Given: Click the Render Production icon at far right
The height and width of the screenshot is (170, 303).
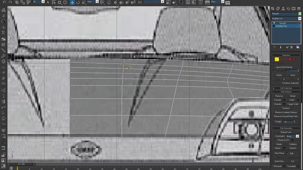Looking at the screenshot, I should (x=228, y=2).
